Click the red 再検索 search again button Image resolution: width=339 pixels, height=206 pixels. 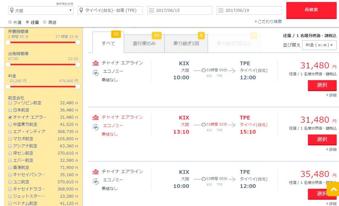click(311, 10)
